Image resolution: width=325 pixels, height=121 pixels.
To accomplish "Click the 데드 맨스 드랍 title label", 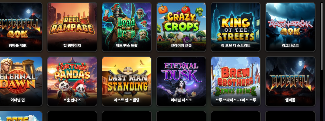I will coord(127,46).
